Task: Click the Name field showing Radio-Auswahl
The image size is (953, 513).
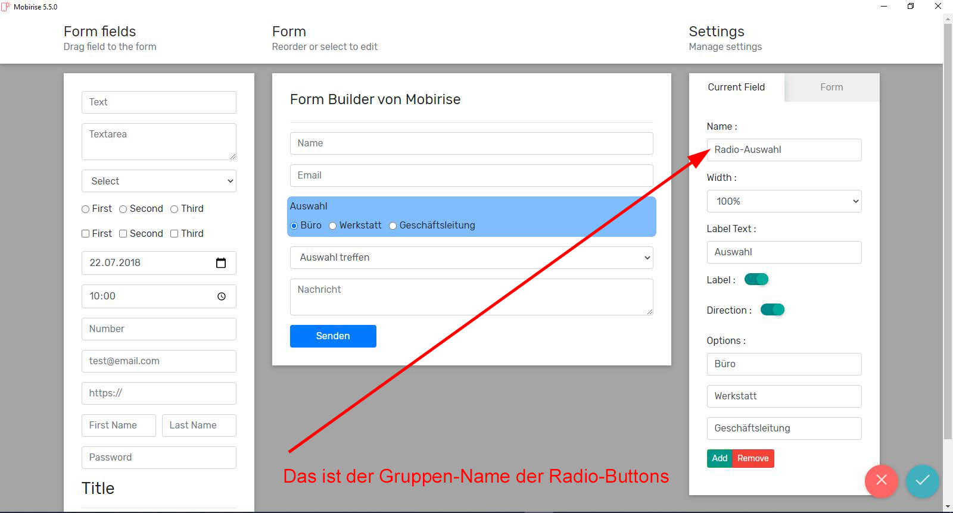Action: tap(784, 150)
